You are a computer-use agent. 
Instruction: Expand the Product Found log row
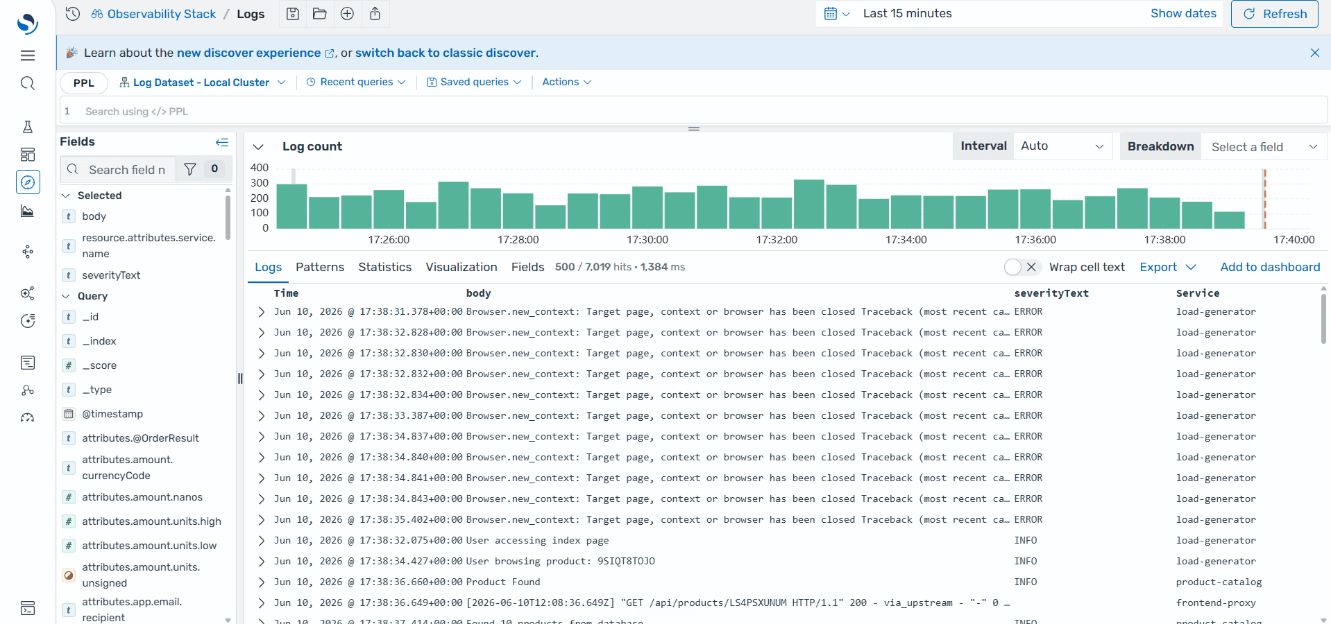[262, 582]
